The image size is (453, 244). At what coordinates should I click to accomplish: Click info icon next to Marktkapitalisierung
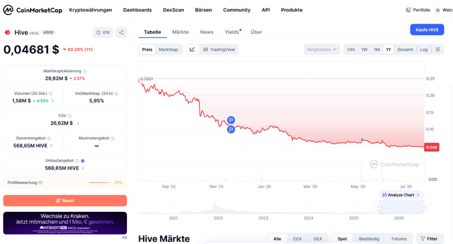pyautogui.click(x=84, y=71)
